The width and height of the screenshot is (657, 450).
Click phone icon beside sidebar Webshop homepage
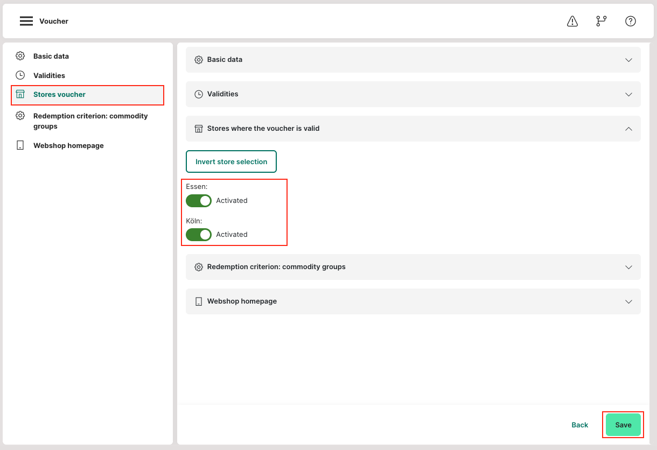[x=20, y=145]
